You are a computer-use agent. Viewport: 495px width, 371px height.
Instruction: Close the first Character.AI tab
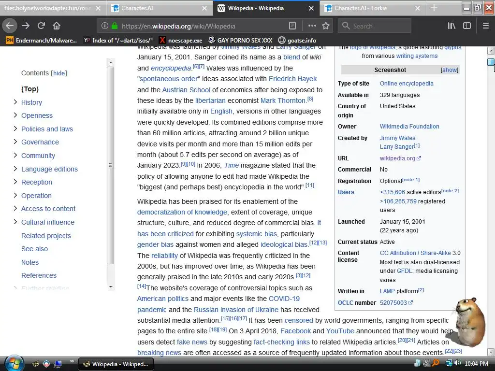[x=204, y=8]
